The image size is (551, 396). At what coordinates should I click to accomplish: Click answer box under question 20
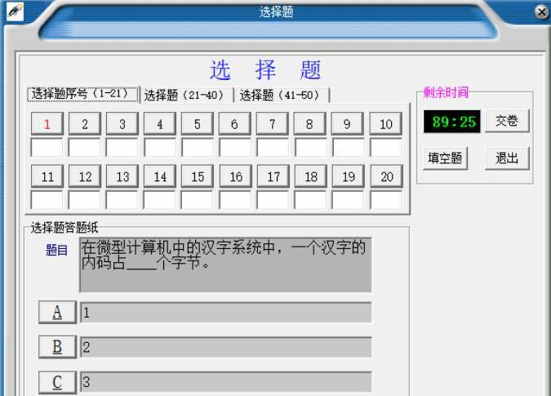tap(386, 200)
